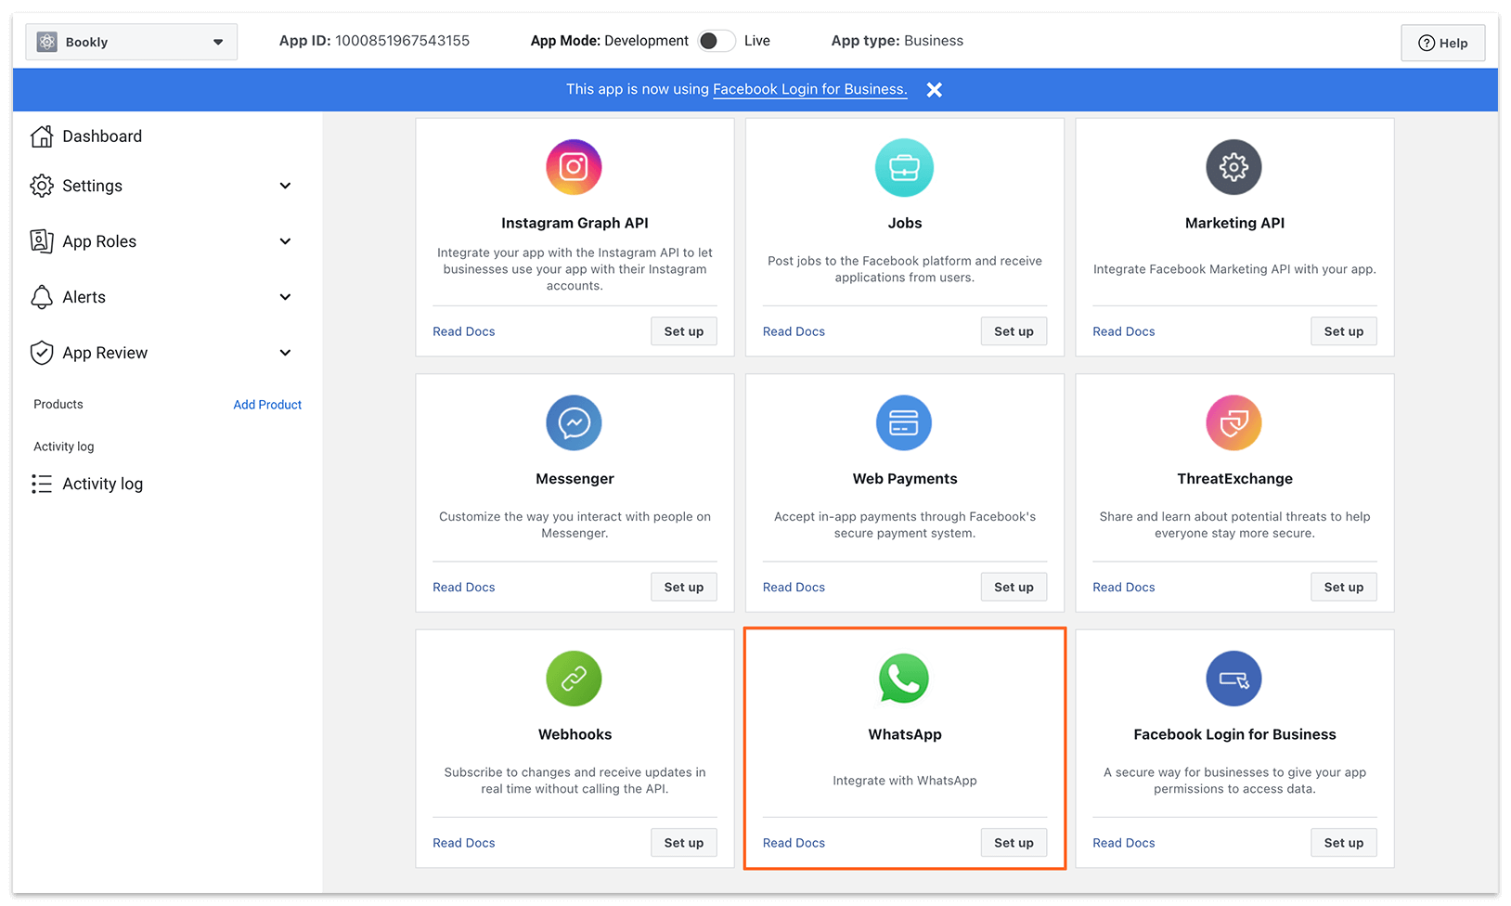Open the Facebook Login for Business banner link
Screen dimensions: 1511x906
pyautogui.click(x=809, y=89)
